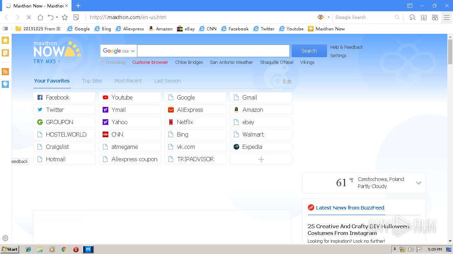Screen dimensions: 453x254
Task: Stop loading the page
Action: [x=29, y=17]
